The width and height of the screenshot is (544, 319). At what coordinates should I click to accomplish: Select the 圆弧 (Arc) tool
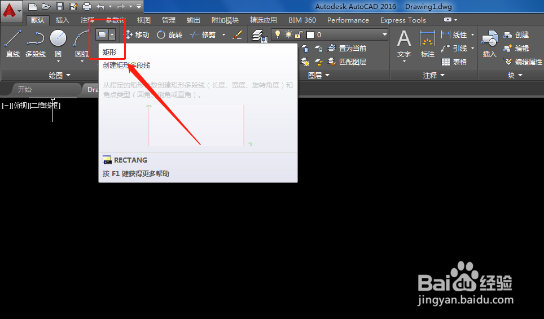click(82, 43)
